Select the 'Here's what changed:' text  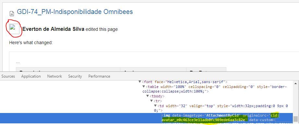point(31,43)
